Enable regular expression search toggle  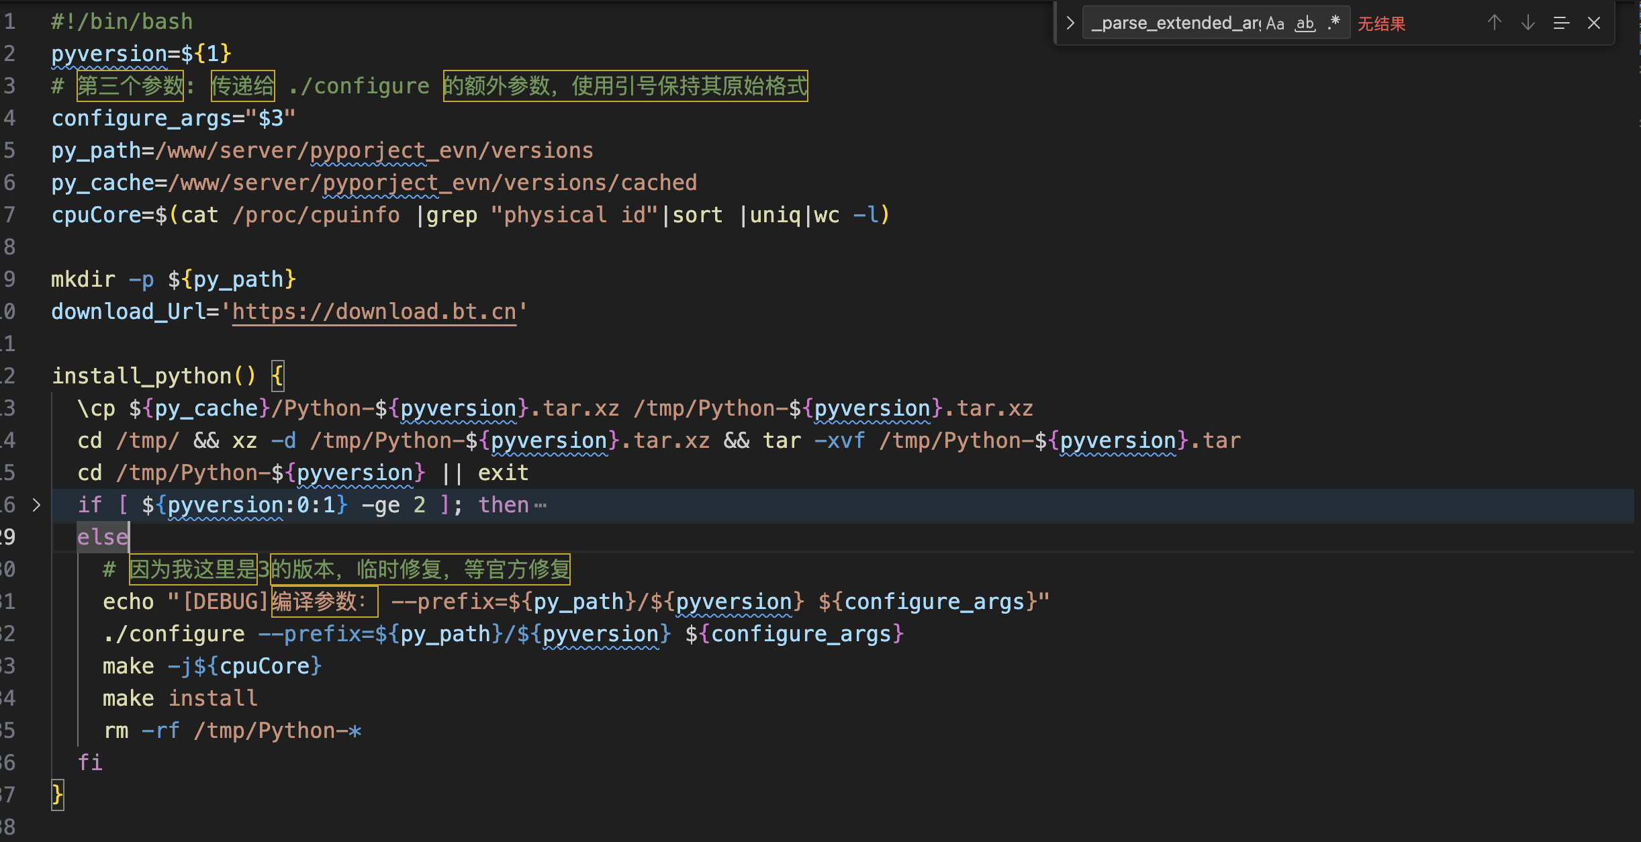(x=1334, y=22)
